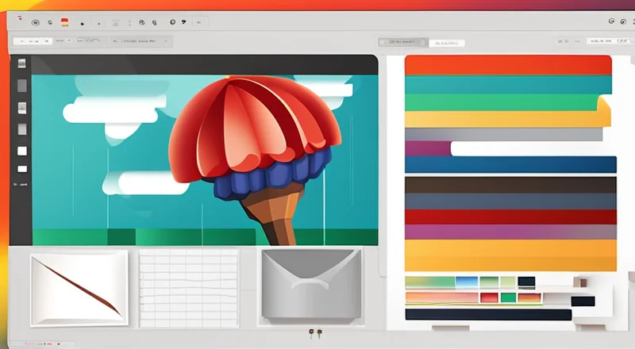Click the red square icon in top toolbar

point(65,22)
